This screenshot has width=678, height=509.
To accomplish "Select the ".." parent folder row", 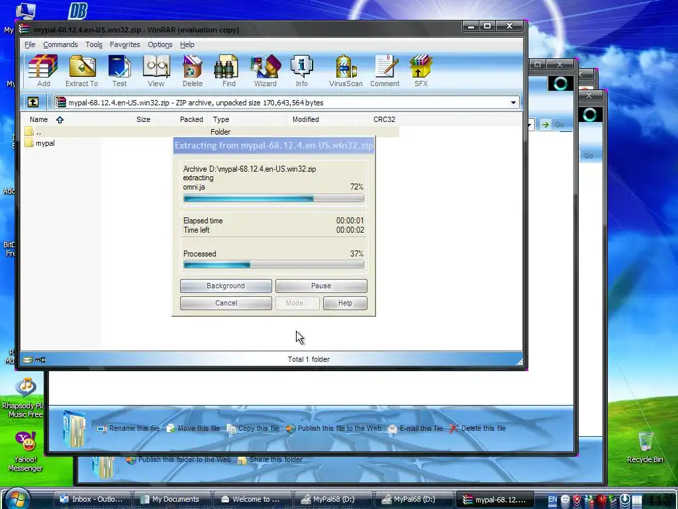I will (211, 132).
